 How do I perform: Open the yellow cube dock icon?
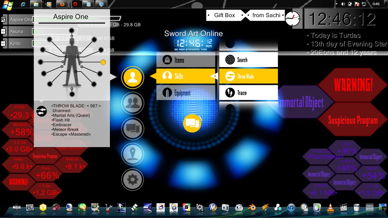coord(43,207)
